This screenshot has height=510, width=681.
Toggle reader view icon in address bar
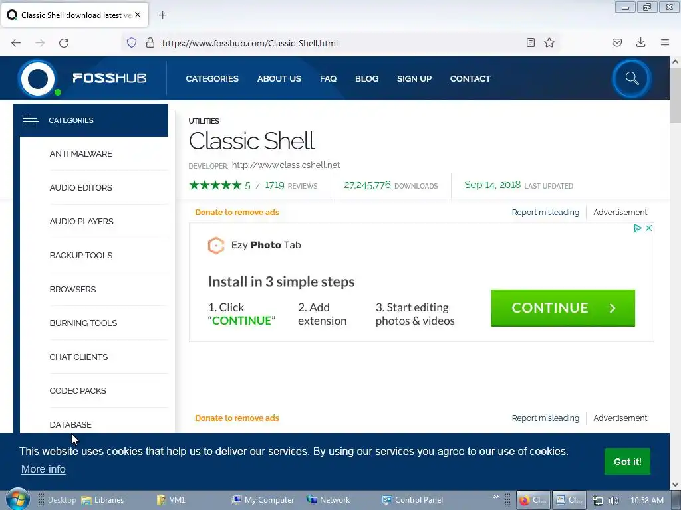tap(530, 42)
